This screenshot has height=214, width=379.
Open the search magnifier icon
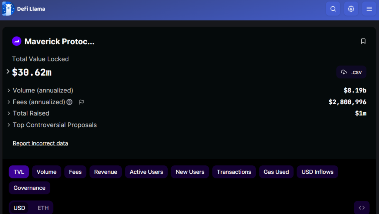[333, 9]
